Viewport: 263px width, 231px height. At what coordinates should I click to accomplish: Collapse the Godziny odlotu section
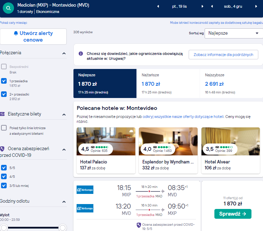(x=64, y=202)
